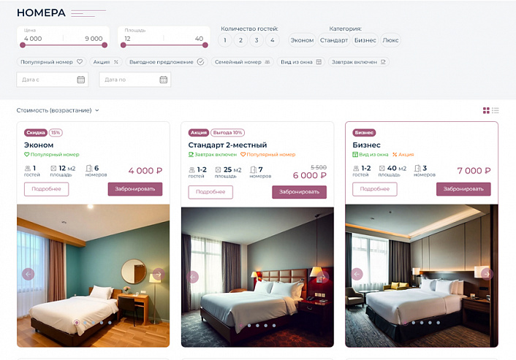
Task: Click 'Забронировать' for Эконом room
Action: click(x=135, y=189)
